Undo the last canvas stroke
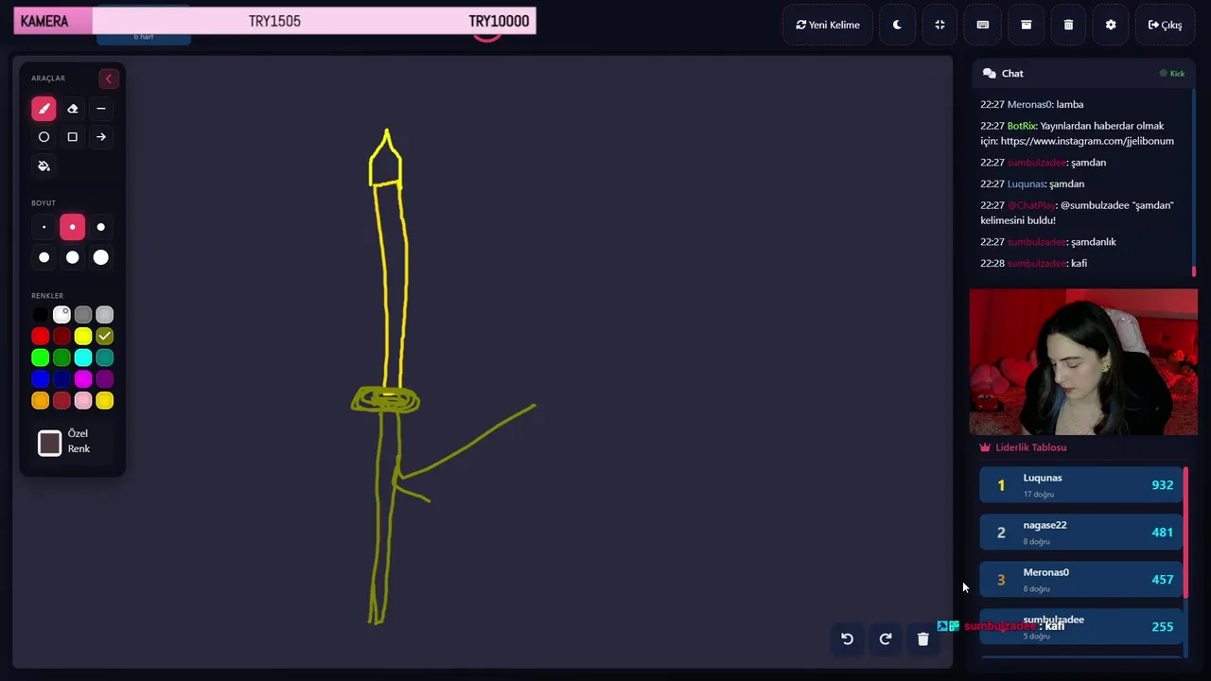 click(847, 638)
